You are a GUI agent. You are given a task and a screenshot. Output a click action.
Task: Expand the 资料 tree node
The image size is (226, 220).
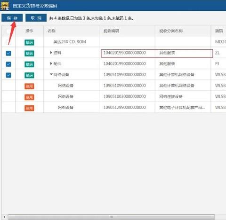(x=51, y=53)
